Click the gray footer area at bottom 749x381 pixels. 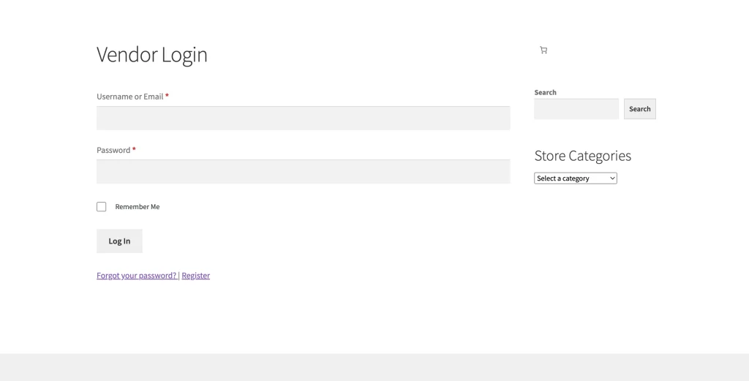[x=374, y=367]
